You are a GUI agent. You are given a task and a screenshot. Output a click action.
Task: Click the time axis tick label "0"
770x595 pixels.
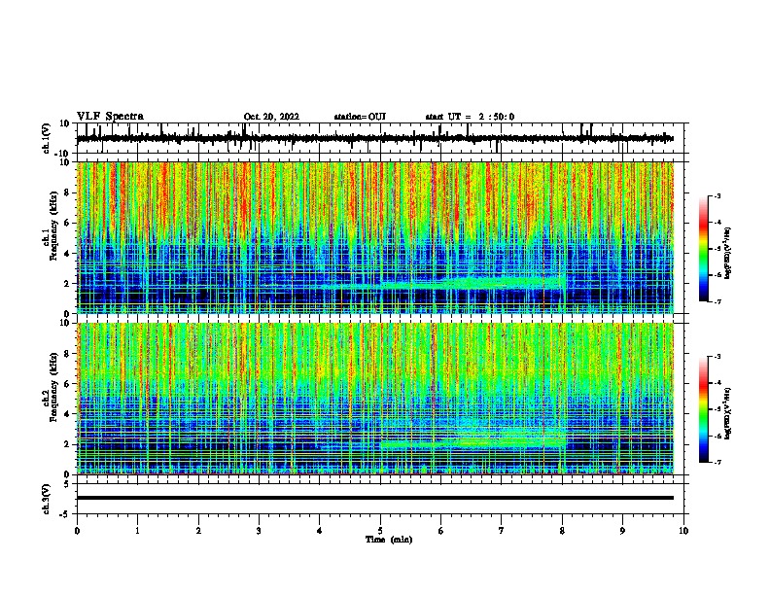(x=77, y=531)
